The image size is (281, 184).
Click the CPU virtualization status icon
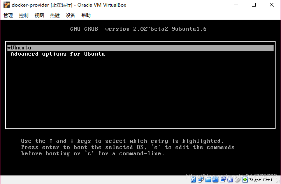click(x=230, y=179)
